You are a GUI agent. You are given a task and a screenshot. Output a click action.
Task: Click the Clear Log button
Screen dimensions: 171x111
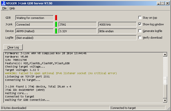(13, 47)
